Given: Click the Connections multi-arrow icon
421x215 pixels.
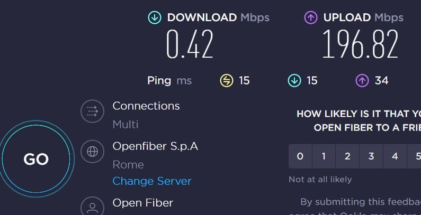Looking at the screenshot, I should (93, 111).
